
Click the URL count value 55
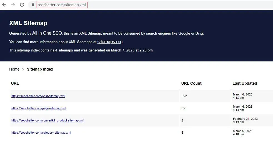[x=183, y=108]
